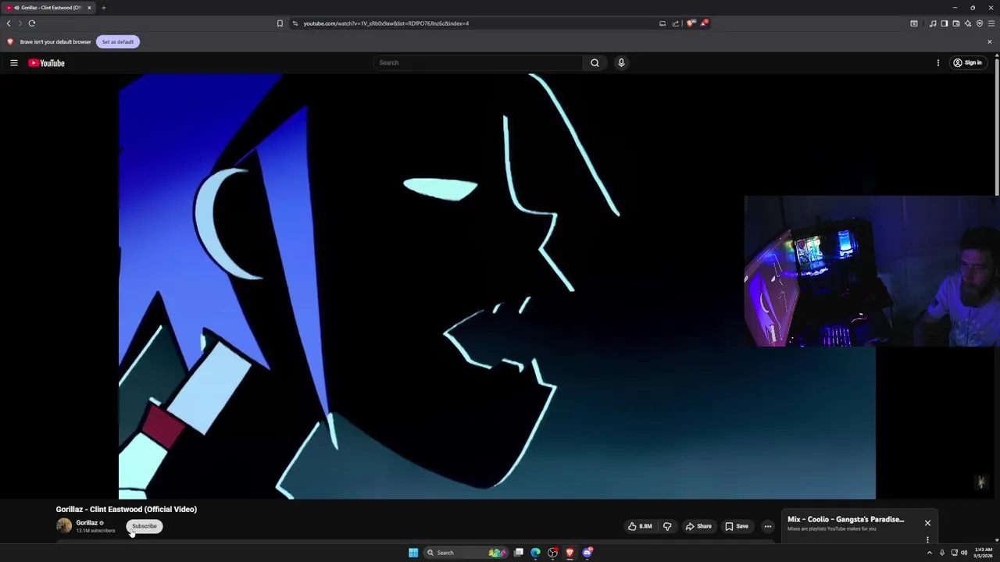
Task: Open Microsoft Edge from taskbar
Action: (535, 553)
